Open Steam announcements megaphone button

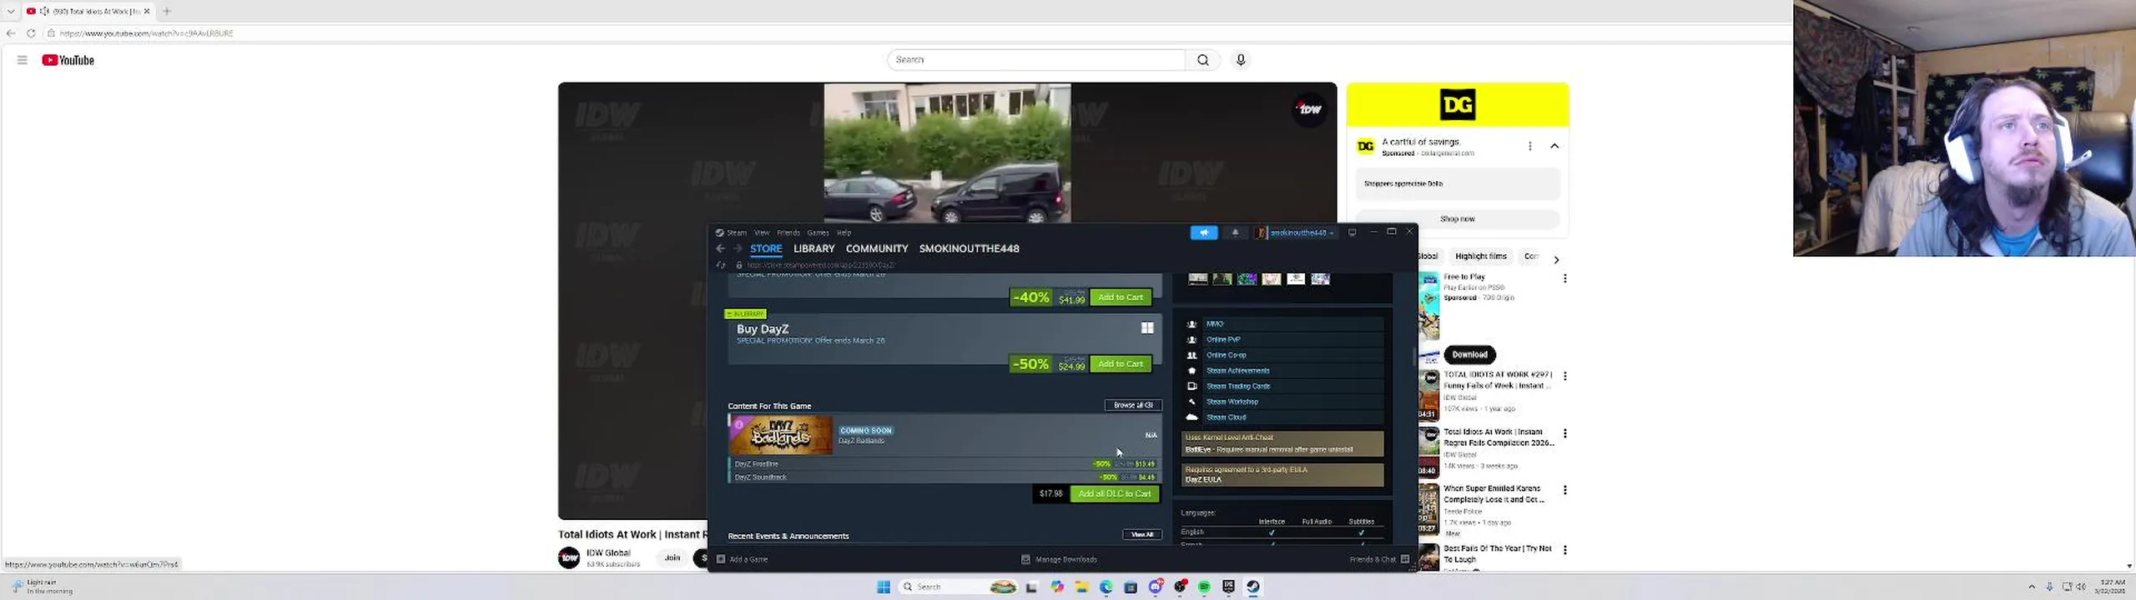click(x=1203, y=232)
